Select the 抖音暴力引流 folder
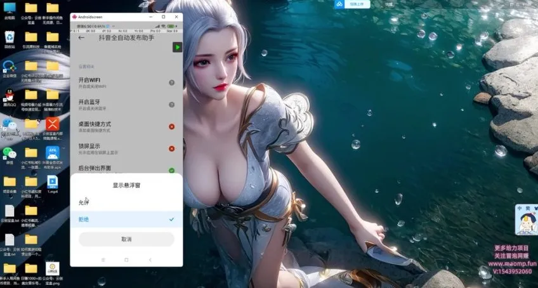The height and width of the screenshot is (288, 538). [53, 99]
